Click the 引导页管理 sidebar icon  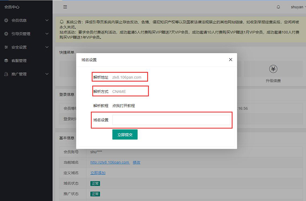click(6, 34)
